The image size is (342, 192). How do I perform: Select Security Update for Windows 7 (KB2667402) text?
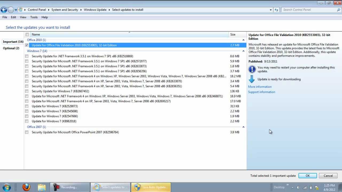pyautogui.click(x=60, y=91)
